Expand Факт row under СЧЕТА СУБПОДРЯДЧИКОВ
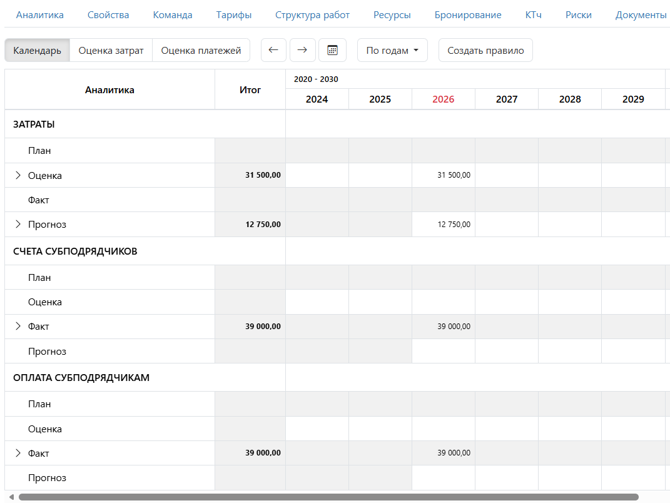 coord(18,327)
